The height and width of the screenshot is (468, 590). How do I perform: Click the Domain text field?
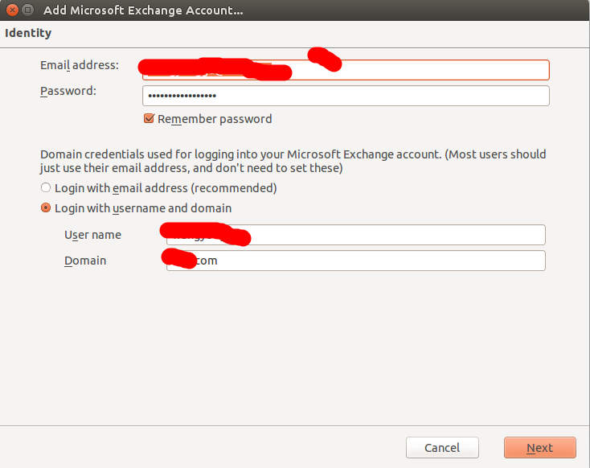355,261
